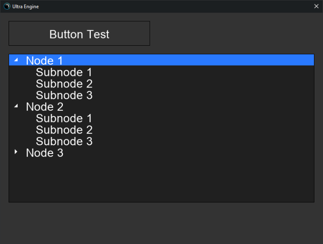Image resolution: width=323 pixels, height=244 pixels.
Task: Select Subnode 1 under Node 1
Action: pos(64,72)
